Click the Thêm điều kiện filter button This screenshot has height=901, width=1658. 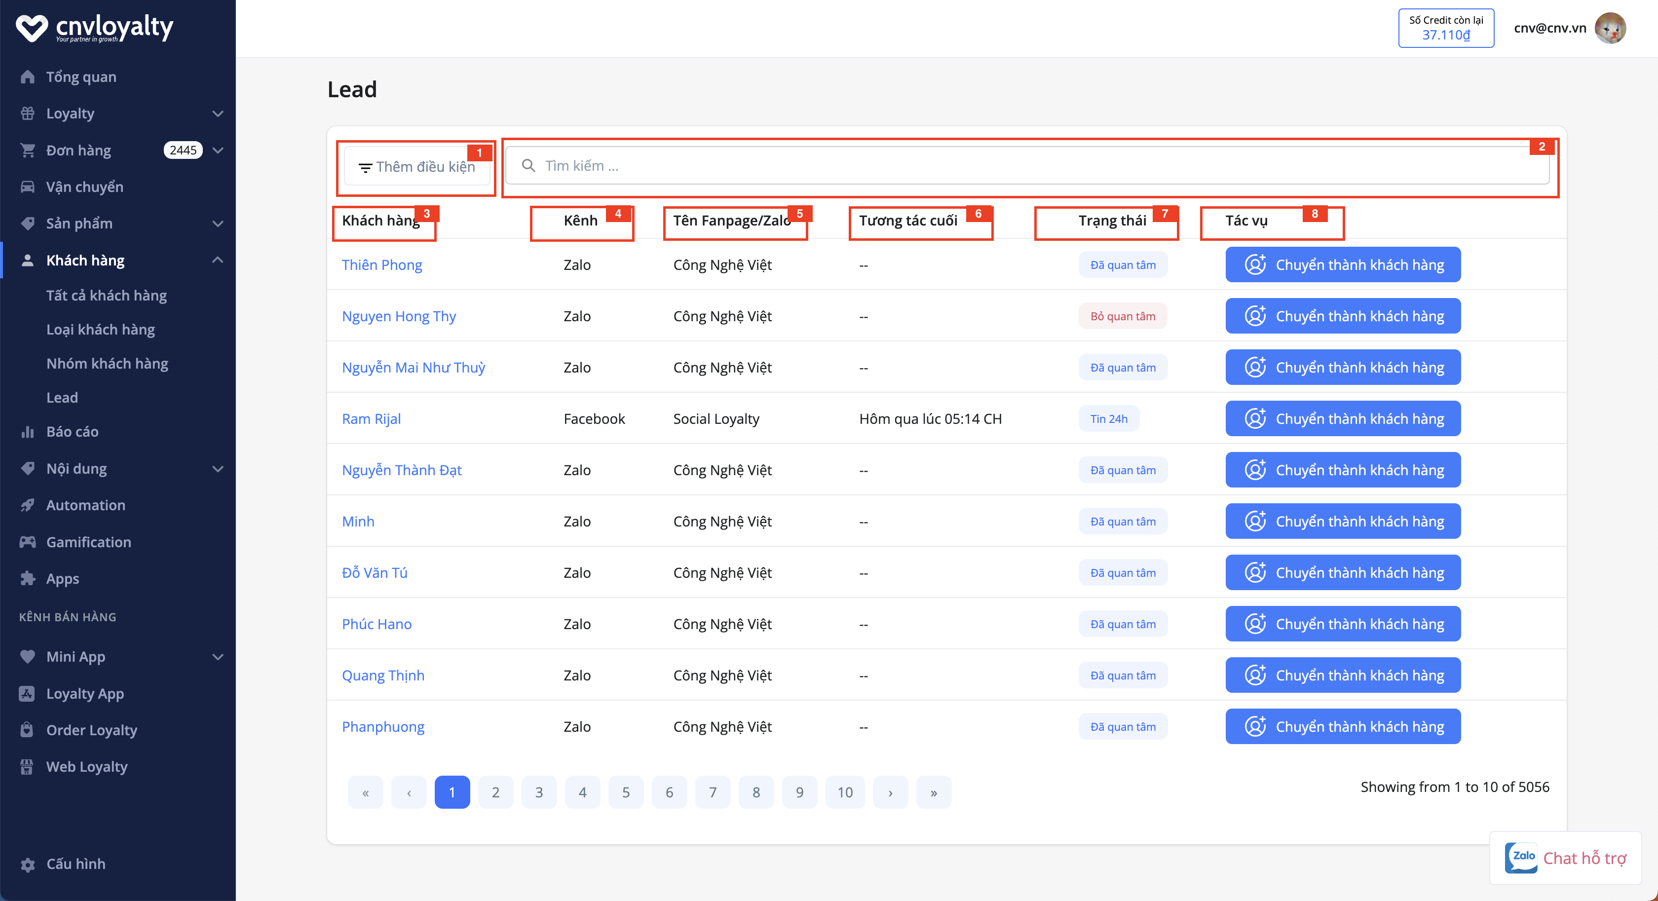click(x=417, y=167)
